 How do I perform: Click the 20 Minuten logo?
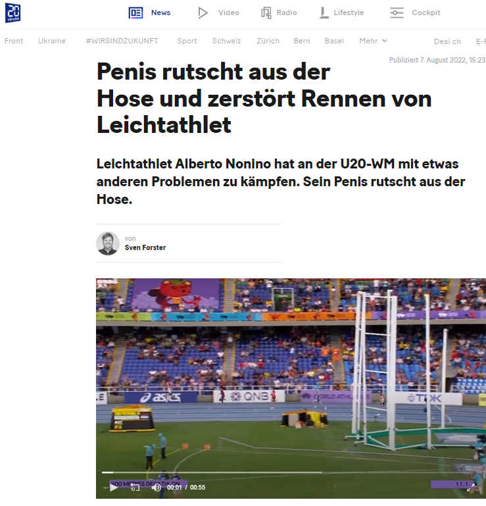click(x=13, y=13)
